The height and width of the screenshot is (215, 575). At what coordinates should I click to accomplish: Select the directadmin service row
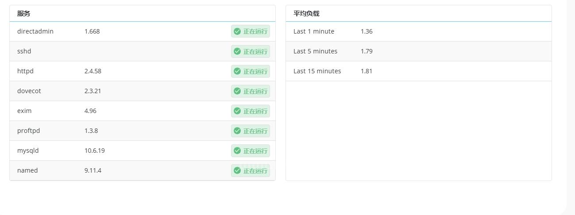coord(143,31)
